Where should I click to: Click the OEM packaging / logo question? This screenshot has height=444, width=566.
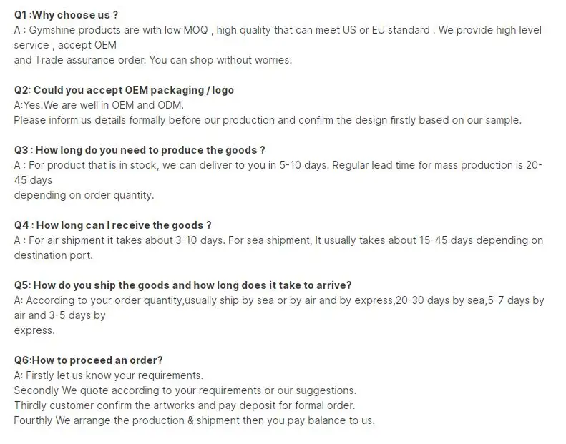124,90
